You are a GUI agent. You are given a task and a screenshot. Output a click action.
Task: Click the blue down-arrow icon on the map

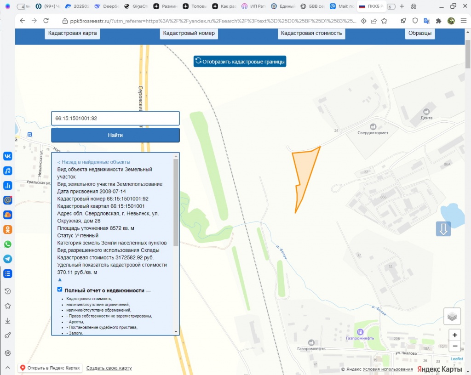pyautogui.click(x=443, y=229)
